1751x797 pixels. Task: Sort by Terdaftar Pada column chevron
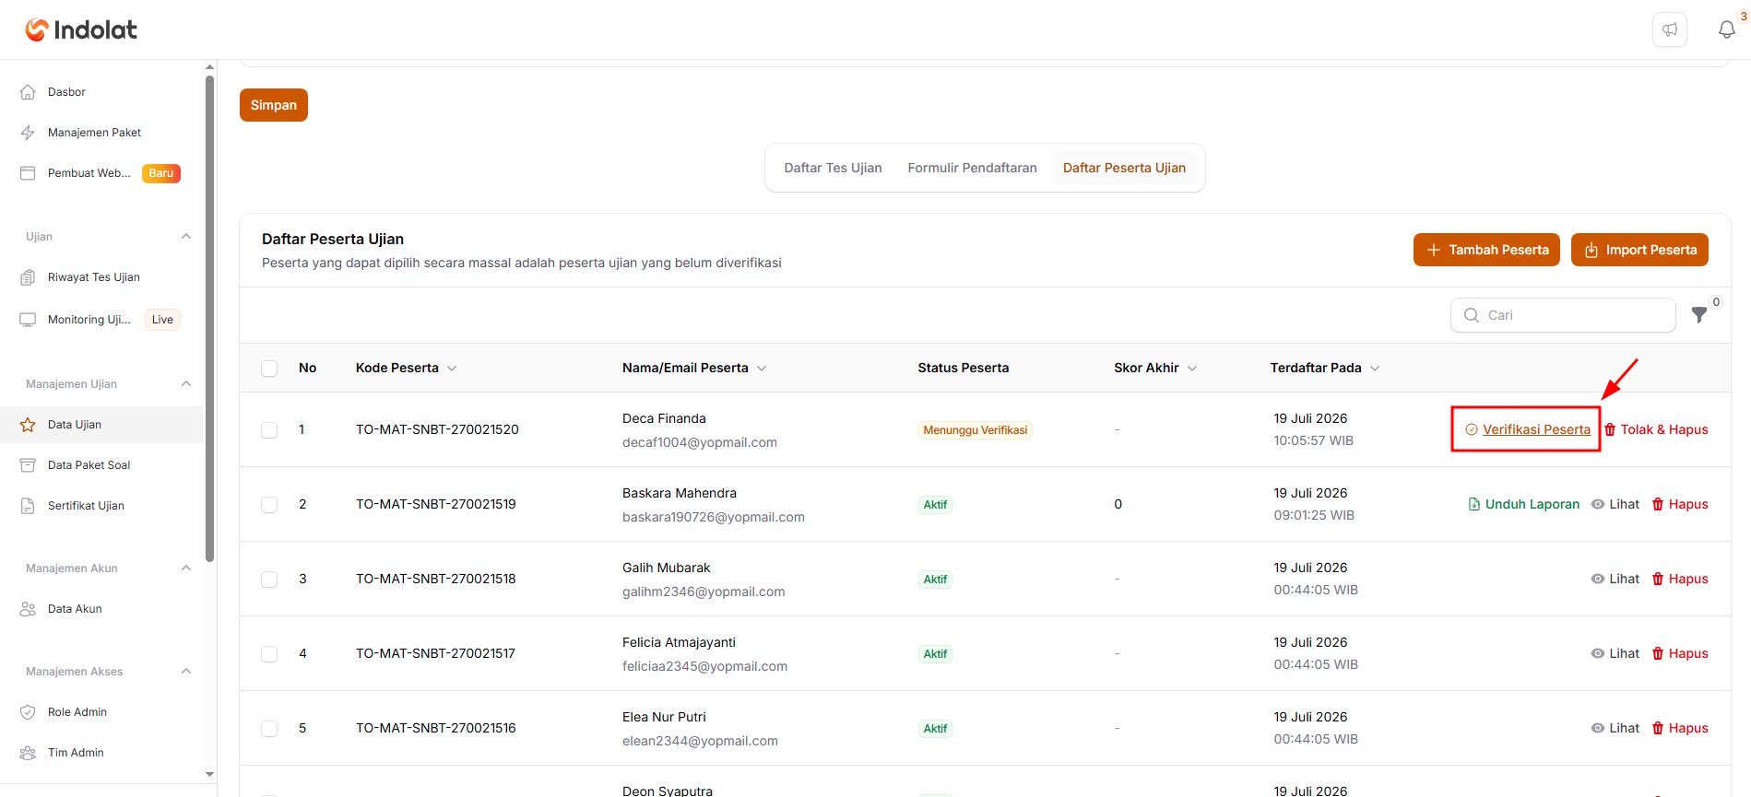tap(1375, 369)
